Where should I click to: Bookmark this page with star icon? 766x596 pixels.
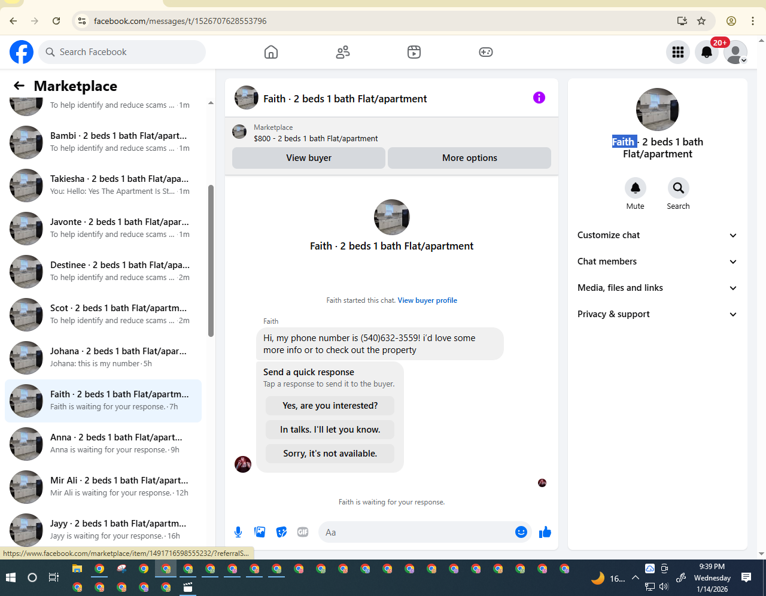coord(701,21)
